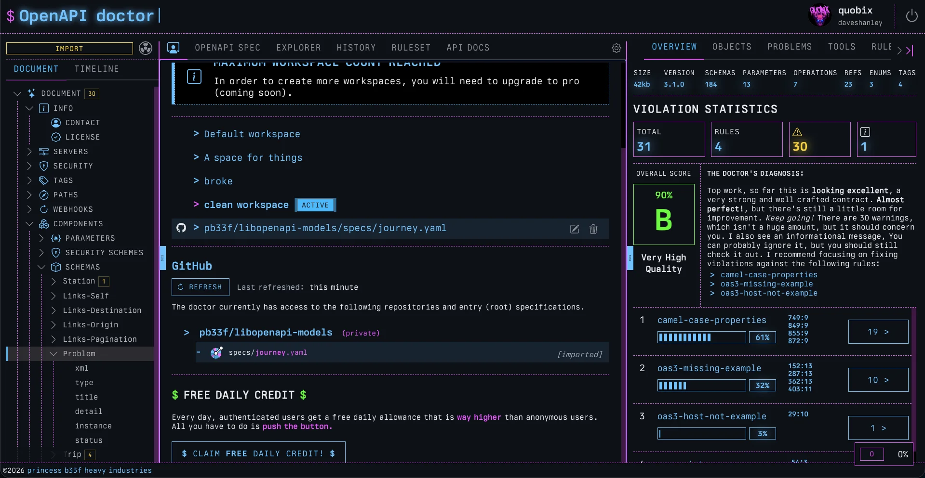
Task: Collapse the Problem schema node
Action: click(x=54, y=354)
